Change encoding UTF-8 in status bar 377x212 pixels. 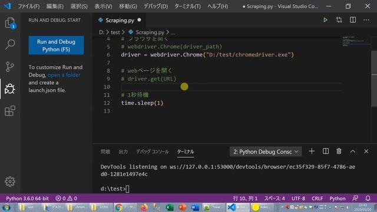(298, 198)
